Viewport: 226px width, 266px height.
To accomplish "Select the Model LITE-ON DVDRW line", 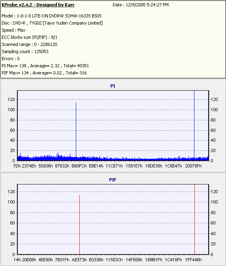I will (51, 16).
